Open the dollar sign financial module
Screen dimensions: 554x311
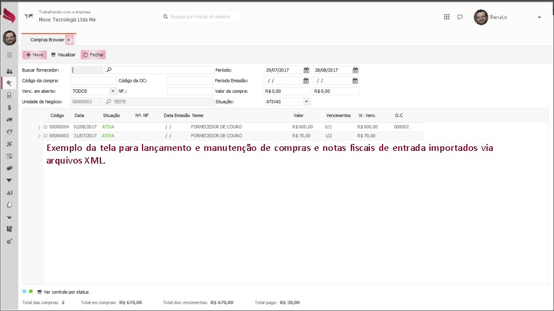10,108
